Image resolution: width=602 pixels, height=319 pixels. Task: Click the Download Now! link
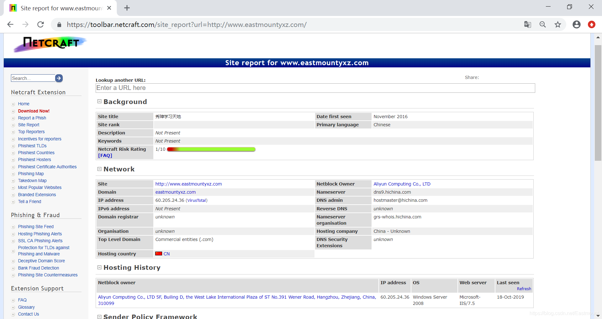[x=34, y=111]
